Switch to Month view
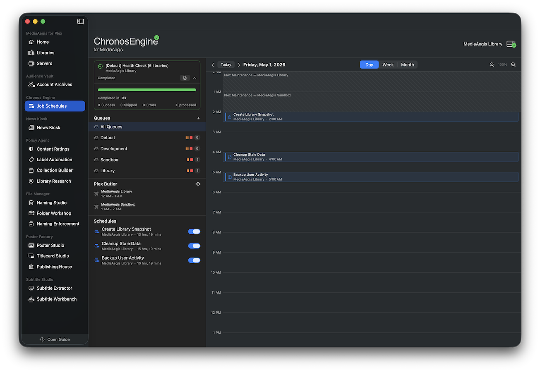Image resolution: width=540 pixels, height=372 pixels. 408,65
